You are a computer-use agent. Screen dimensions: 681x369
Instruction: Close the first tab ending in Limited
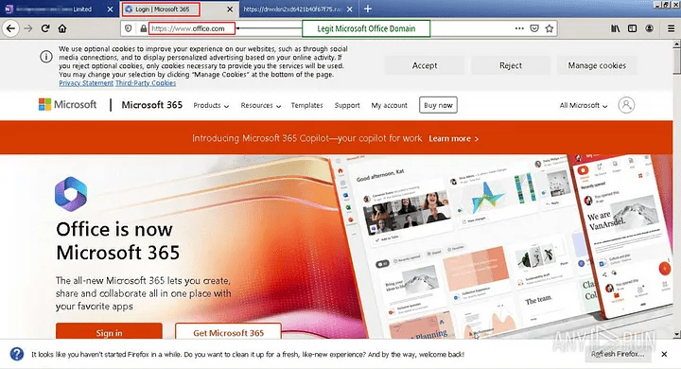[110, 9]
